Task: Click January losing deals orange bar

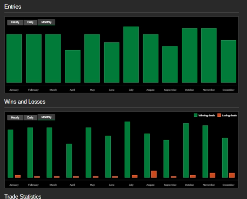Action: click(18, 176)
